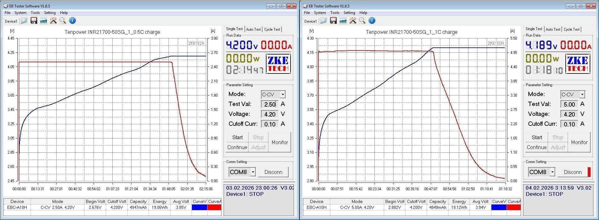
Task: Click the blue info icon in right window
Action: click(372, 21)
